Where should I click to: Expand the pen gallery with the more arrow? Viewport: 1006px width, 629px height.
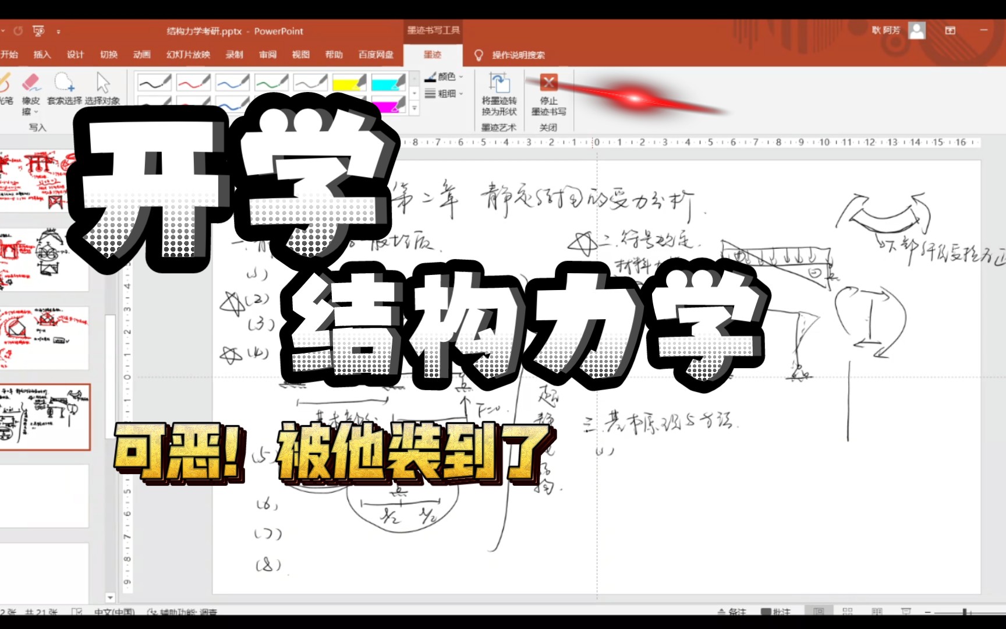414,107
